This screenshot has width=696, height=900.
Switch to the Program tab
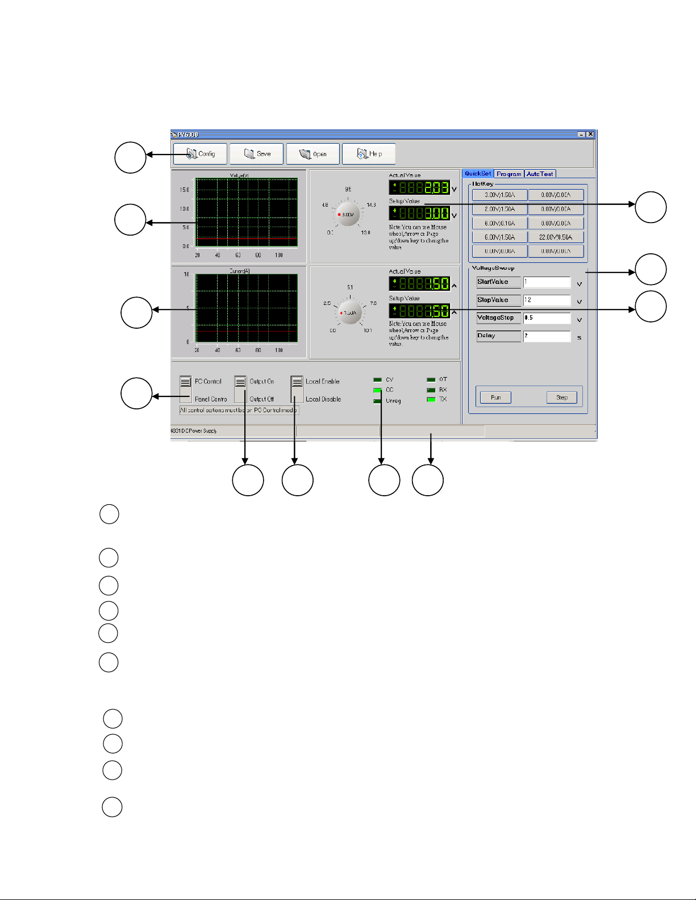click(x=509, y=174)
